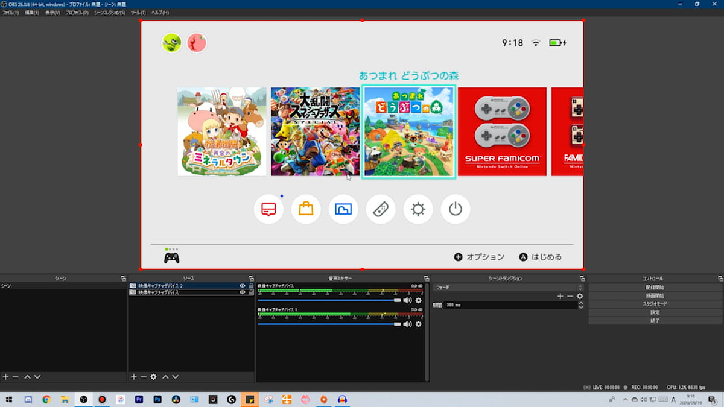Click Switch album icon in preview

[343, 209]
